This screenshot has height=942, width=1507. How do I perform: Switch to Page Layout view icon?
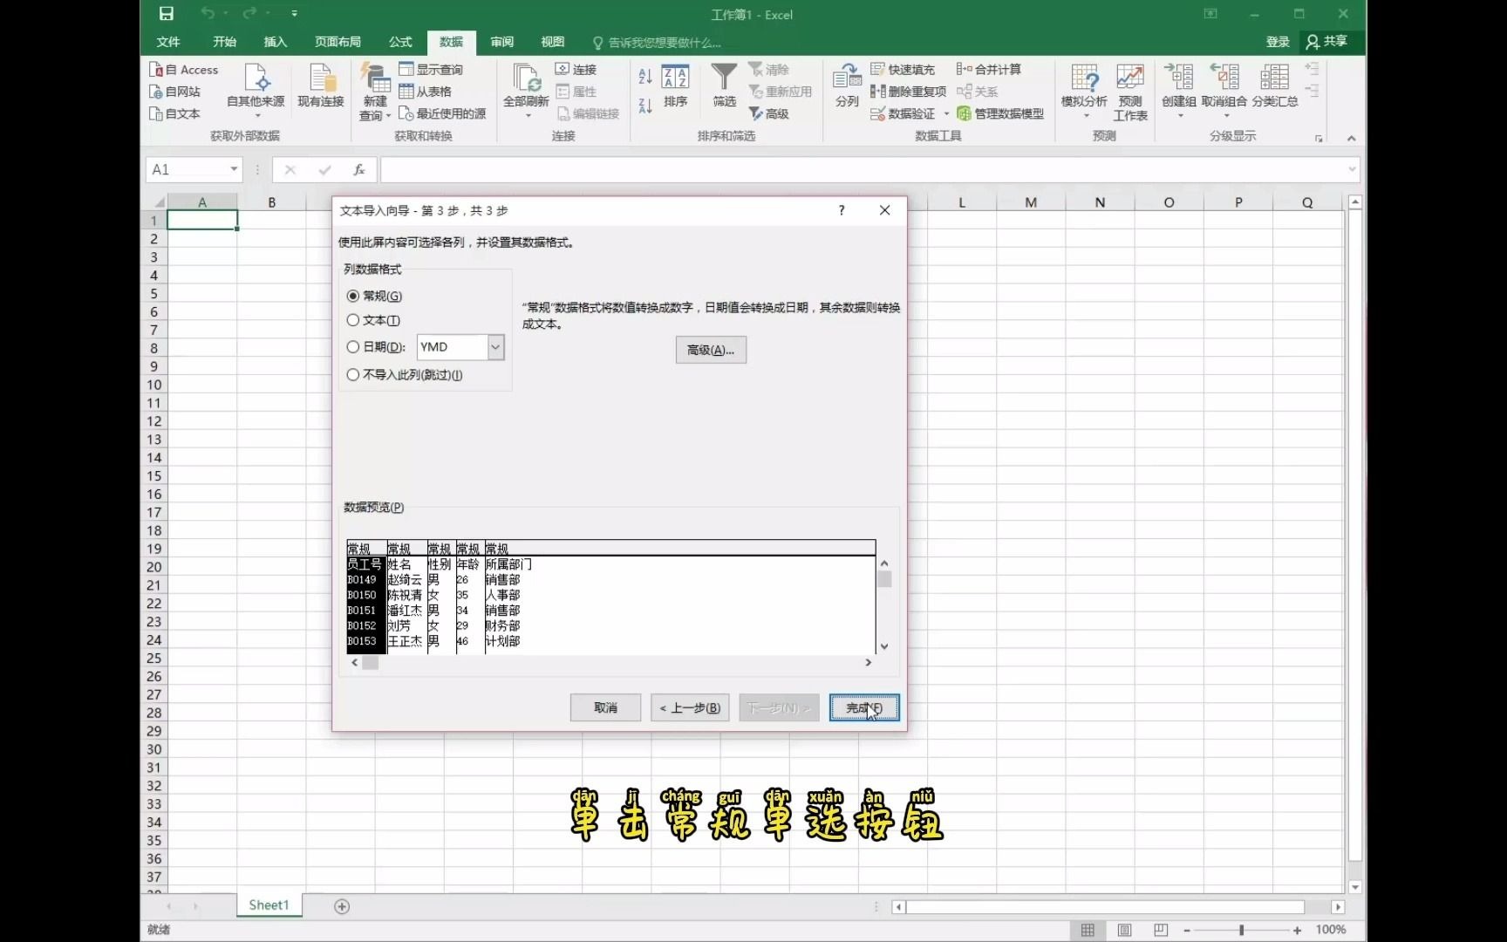tap(1124, 930)
